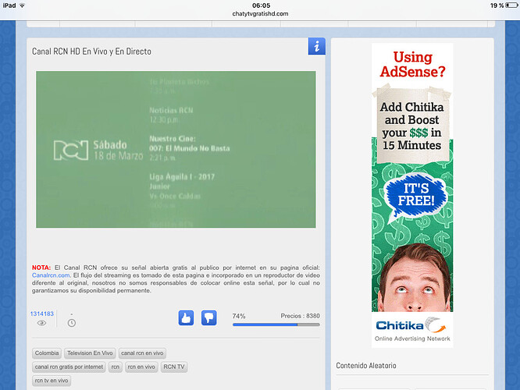Open the Canalrcn.com link

pos(51,275)
